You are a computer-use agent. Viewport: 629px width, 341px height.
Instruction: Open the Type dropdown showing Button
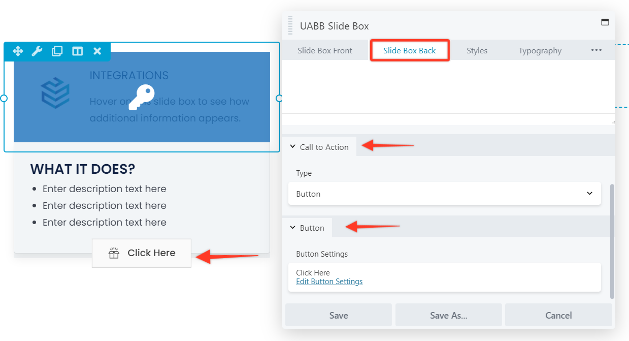coord(444,194)
